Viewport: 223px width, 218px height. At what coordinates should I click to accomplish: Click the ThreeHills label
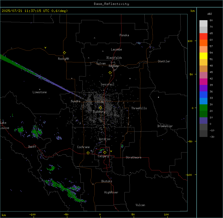pos(139,108)
